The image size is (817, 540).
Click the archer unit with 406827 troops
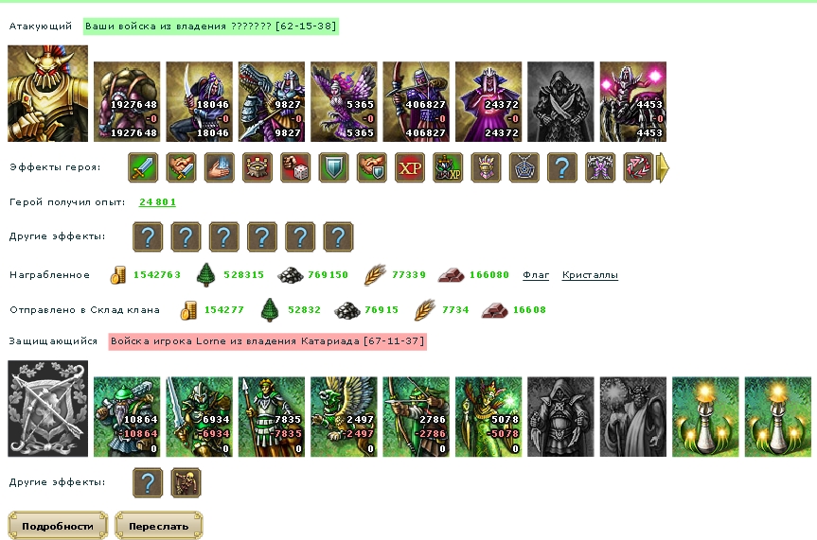[x=416, y=101]
